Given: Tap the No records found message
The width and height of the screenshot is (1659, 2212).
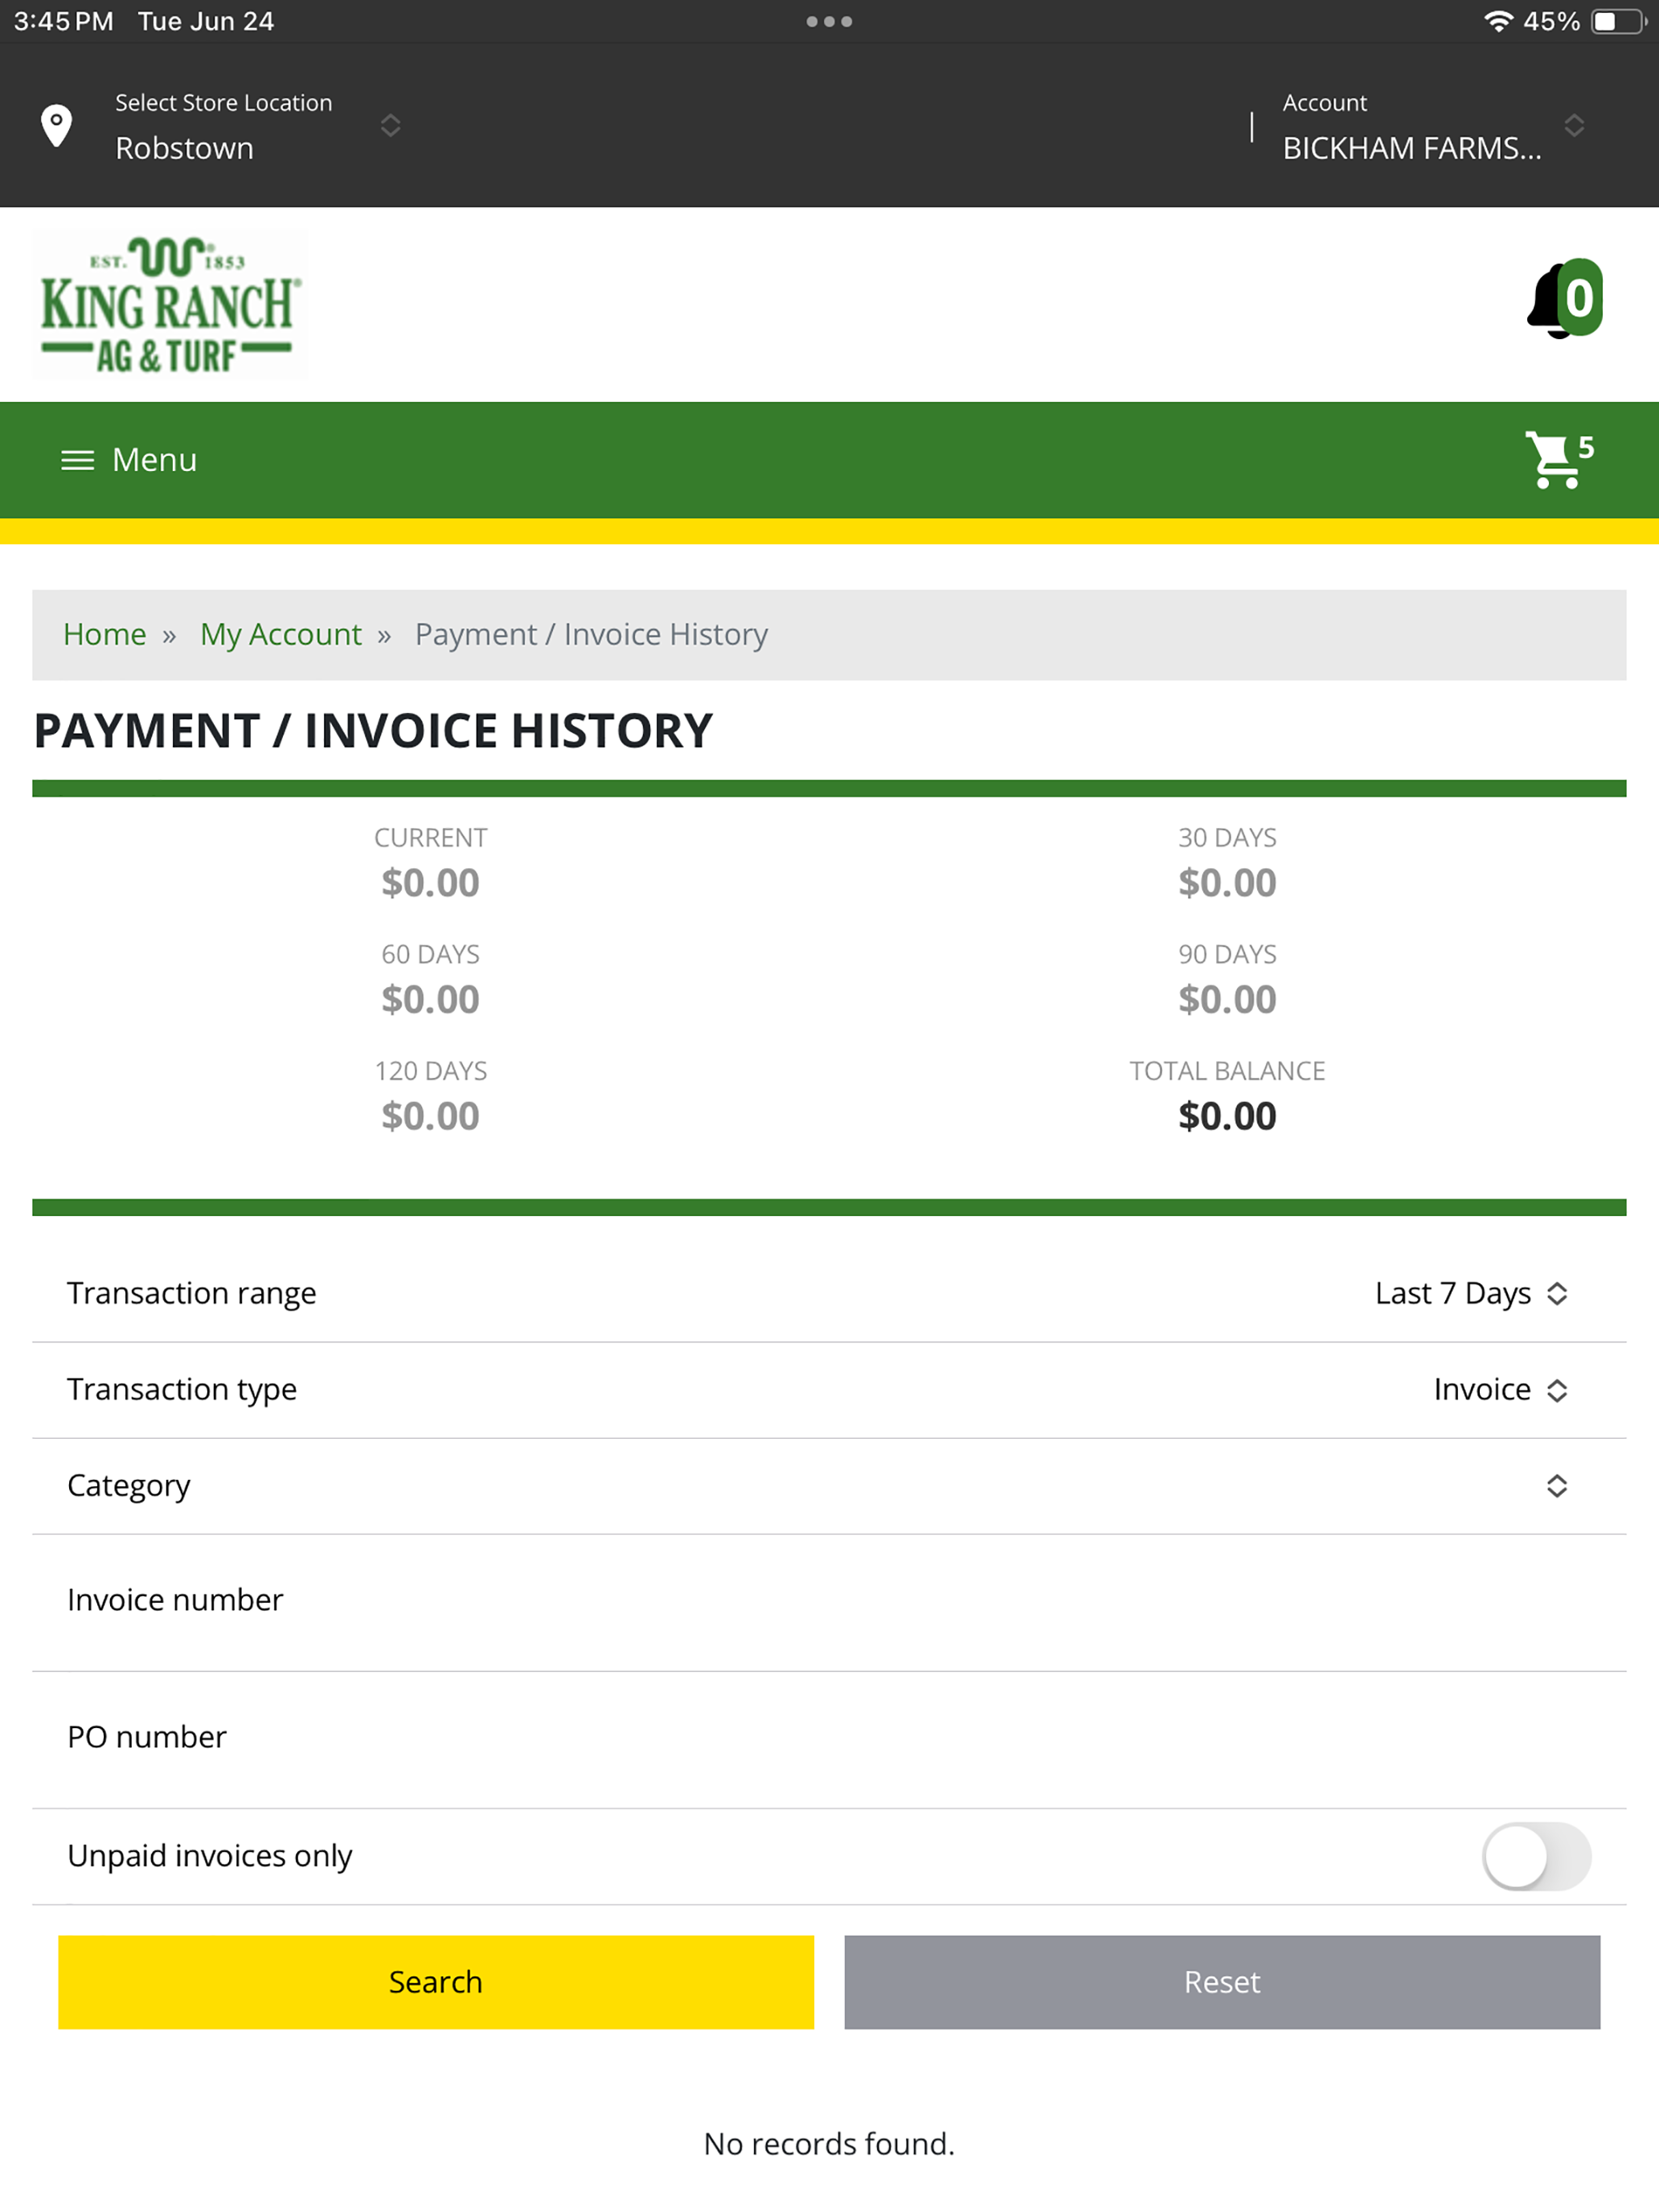Looking at the screenshot, I should pyautogui.click(x=829, y=2144).
